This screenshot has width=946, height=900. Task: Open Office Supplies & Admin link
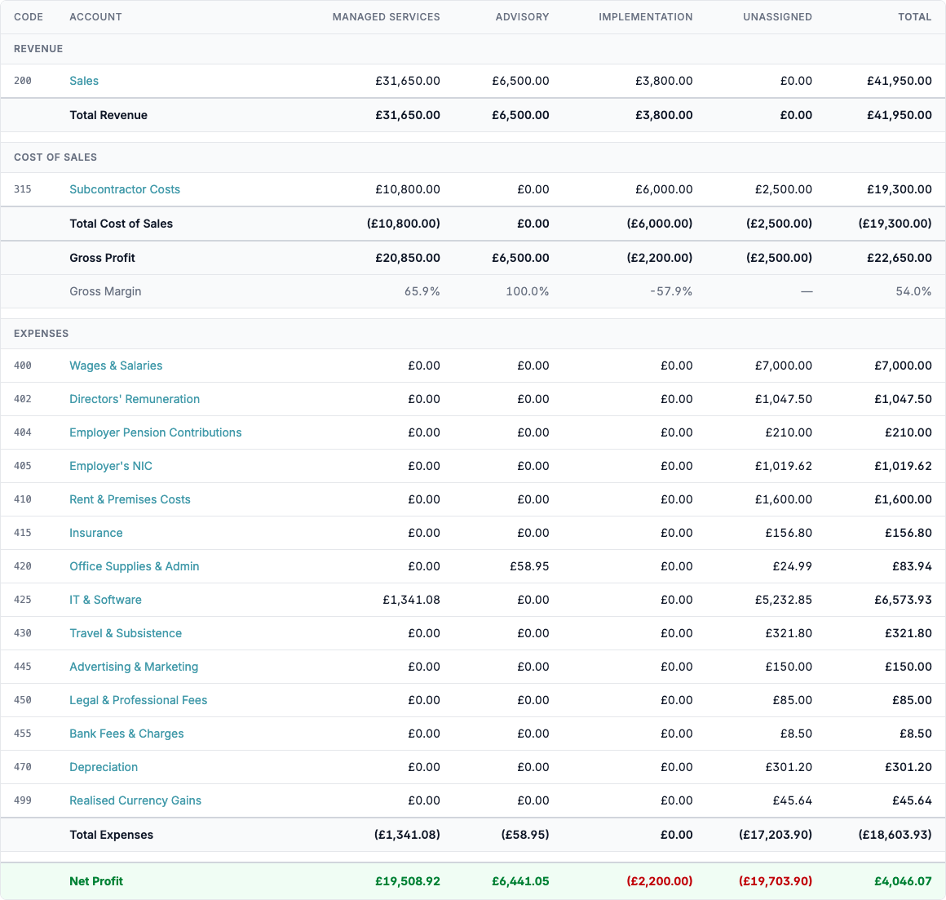[134, 566]
